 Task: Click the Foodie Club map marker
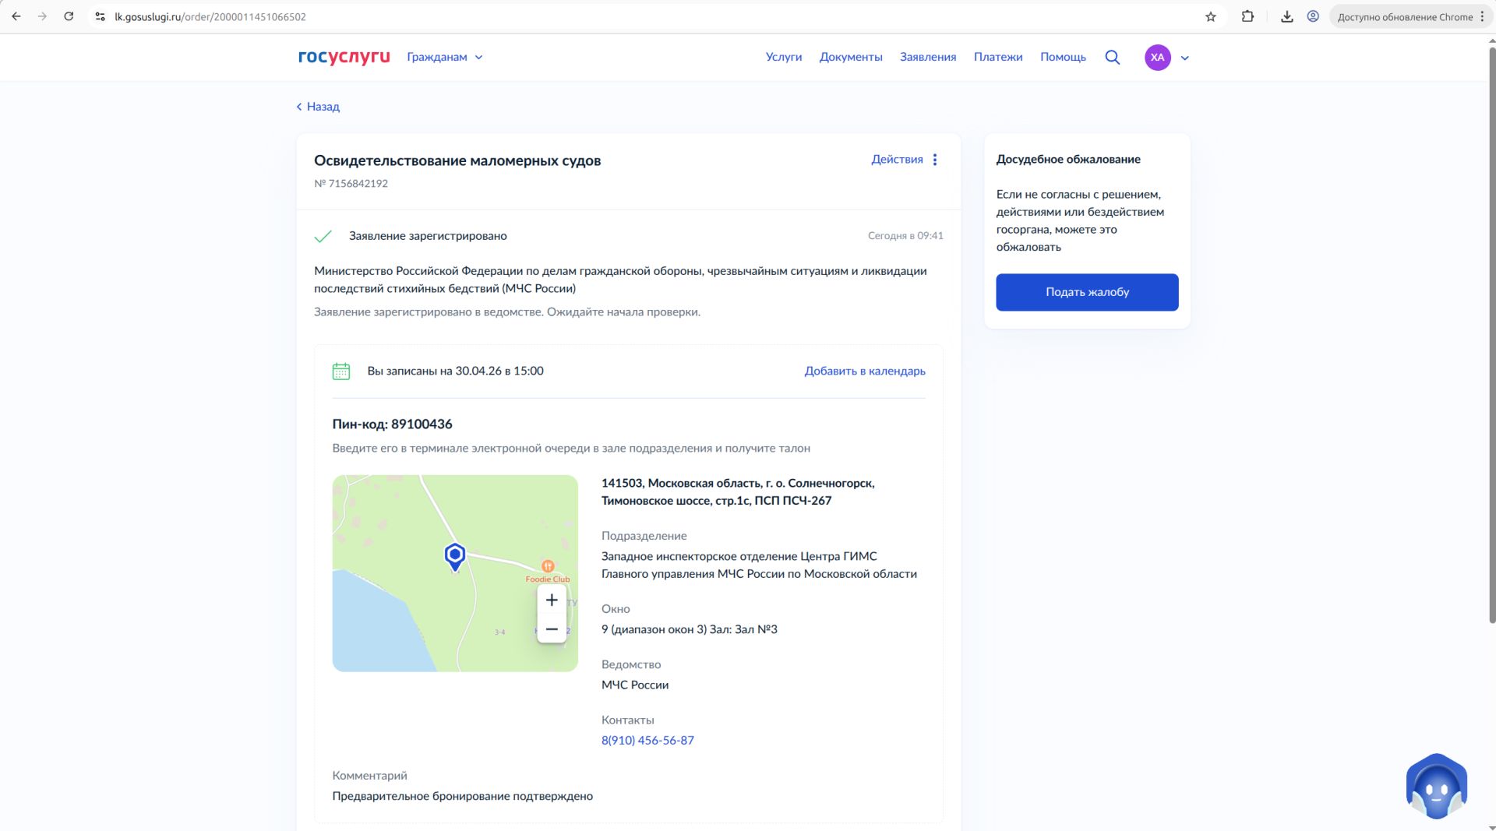(548, 567)
